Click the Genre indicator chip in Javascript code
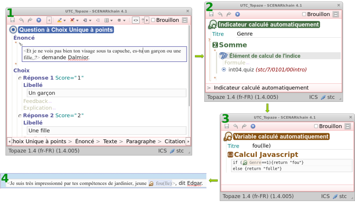The image size is (355, 203). coord(252,162)
